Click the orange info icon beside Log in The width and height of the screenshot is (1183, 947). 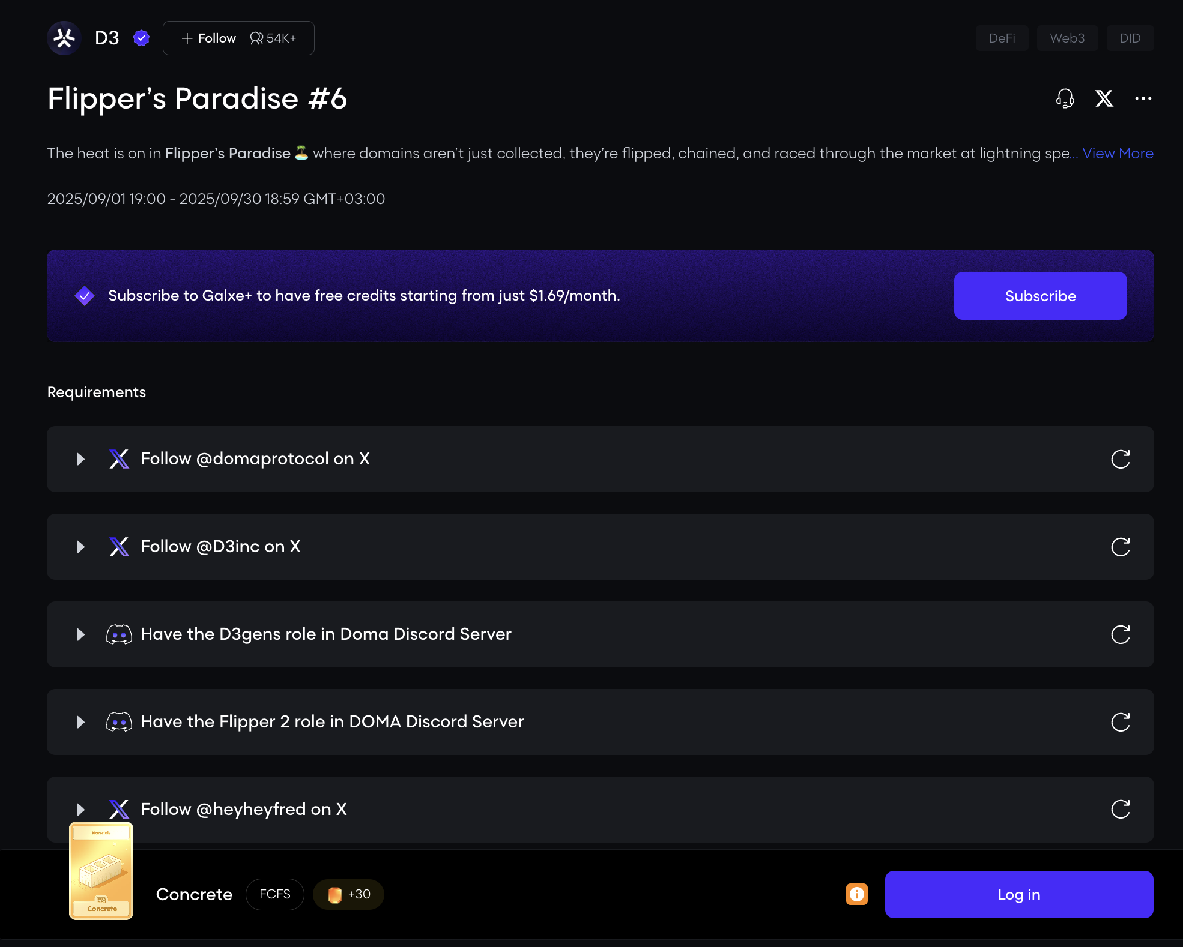(x=856, y=894)
